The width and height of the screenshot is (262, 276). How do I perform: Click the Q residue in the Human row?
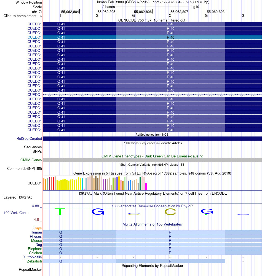(61, 232)
